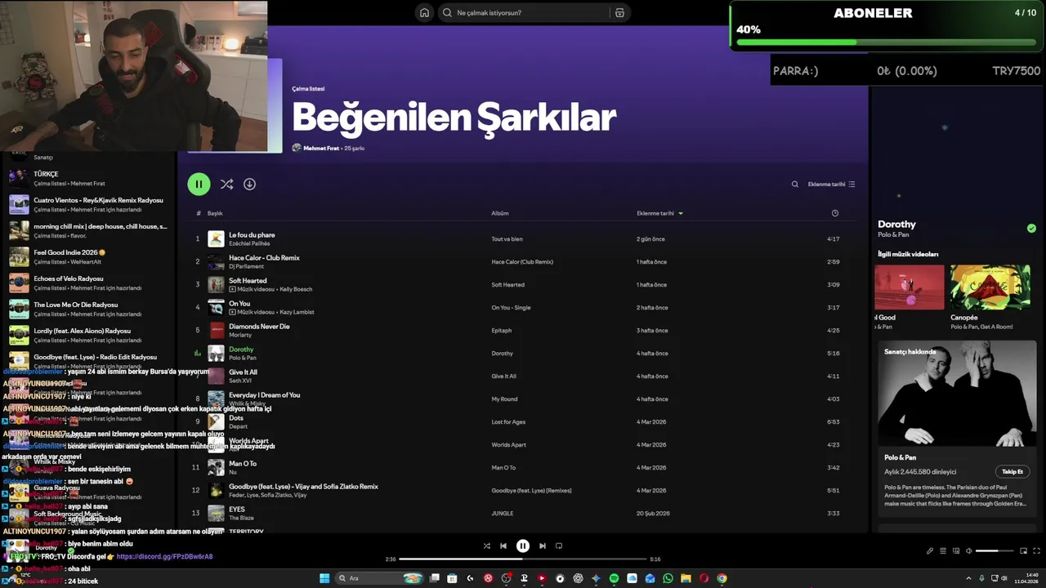Open Feel Good Indie 2026 playlist
This screenshot has height=588, width=1046.
(x=88, y=256)
